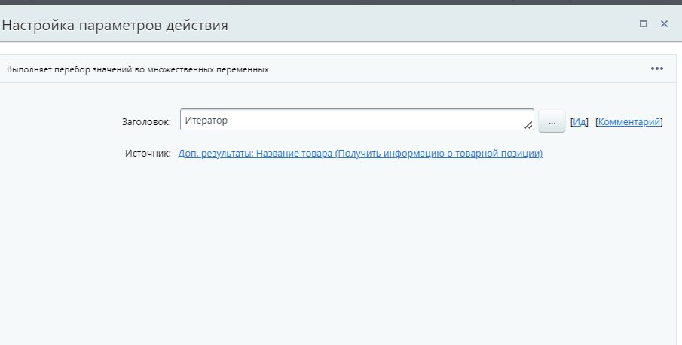Click the dialog title Настройка параметров действия
Image resolution: width=682 pixels, height=345 pixels.
point(115,25)
